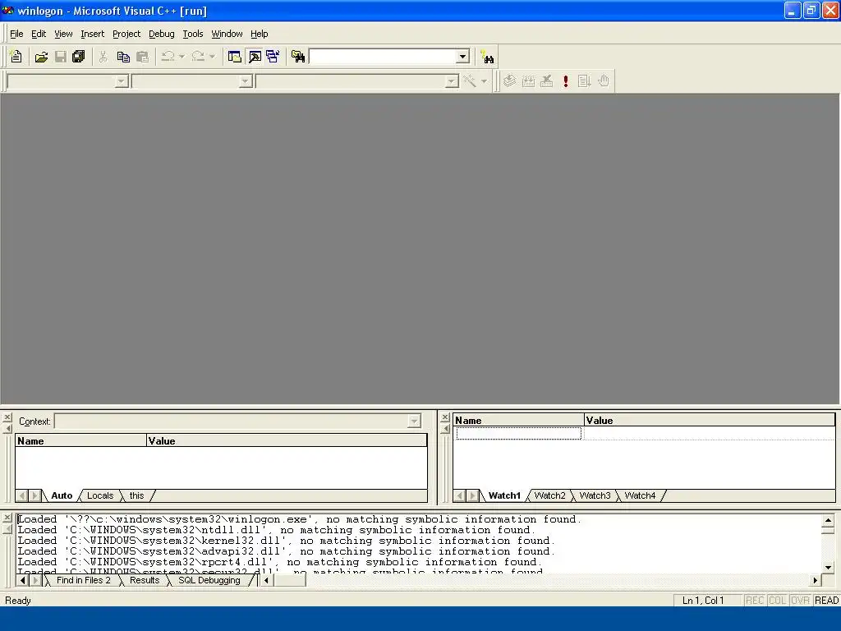Click the Open file folder icon
The height and width of the screenshot is (631, 841).
click(41, 57)
